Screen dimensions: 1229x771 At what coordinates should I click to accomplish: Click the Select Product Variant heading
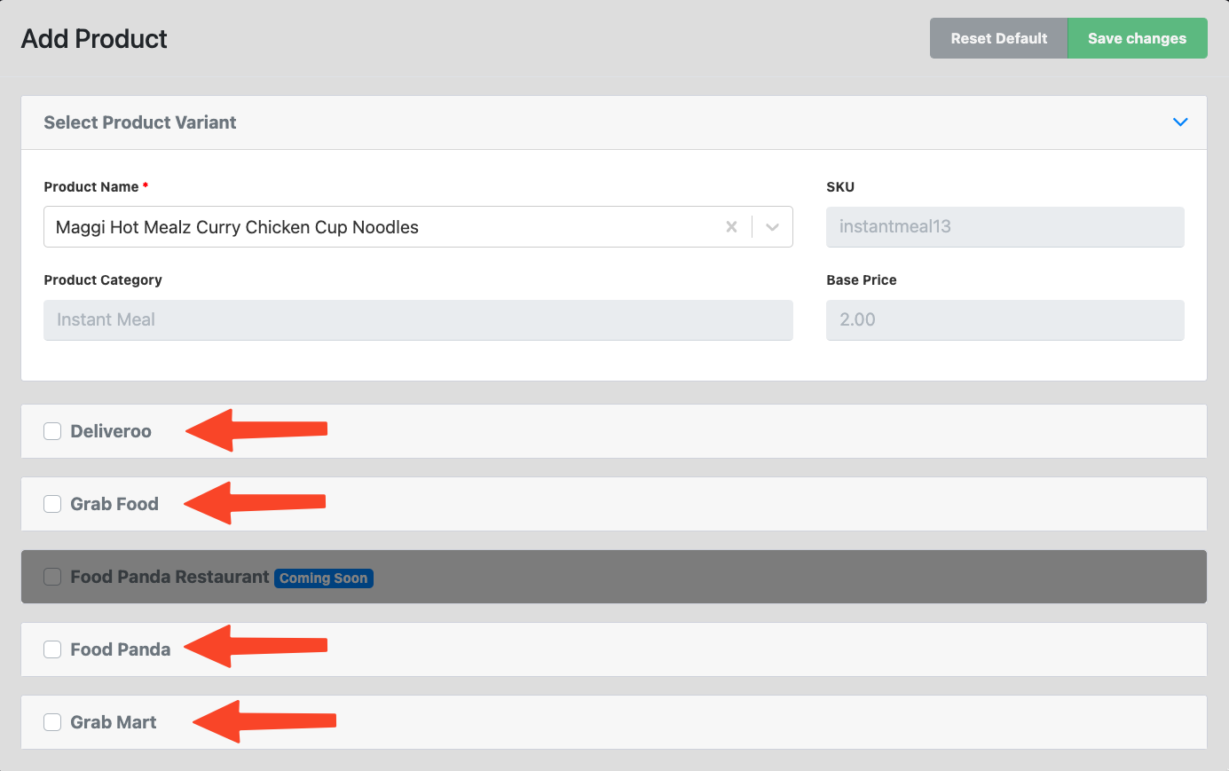[140, 122]
